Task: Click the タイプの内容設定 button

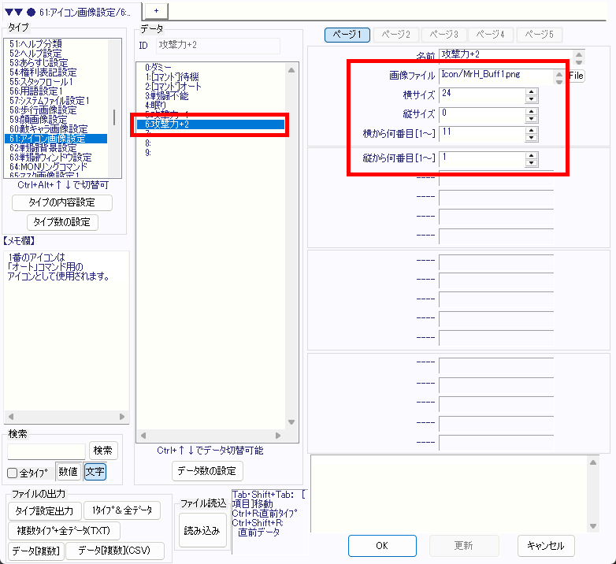Action: pos(62,202)
